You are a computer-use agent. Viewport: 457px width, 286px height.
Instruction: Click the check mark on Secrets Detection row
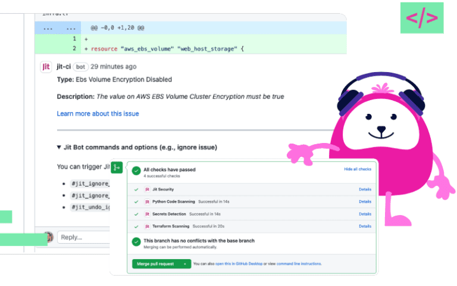(136, 214)
